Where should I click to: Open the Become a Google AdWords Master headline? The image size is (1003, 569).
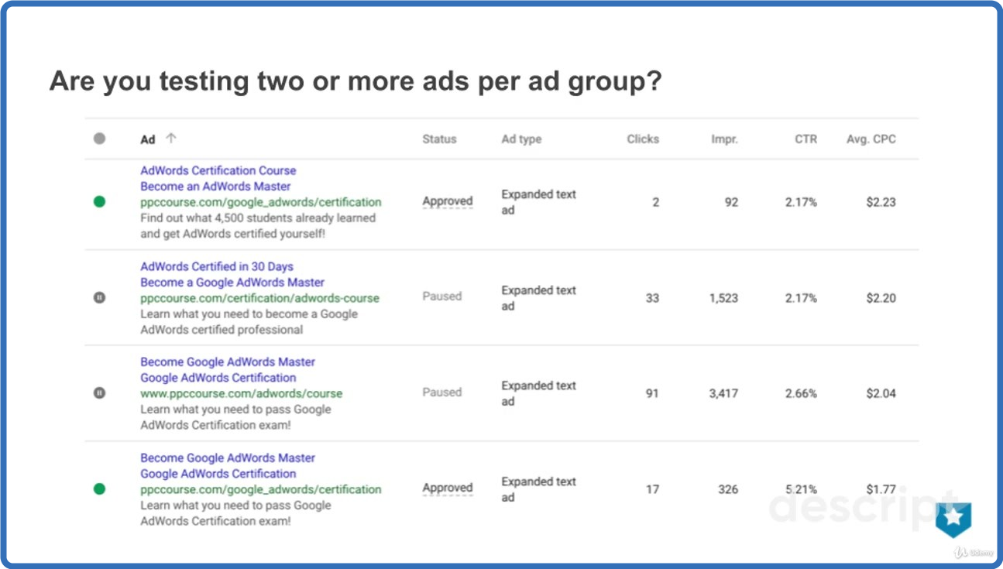pos(232,283)
